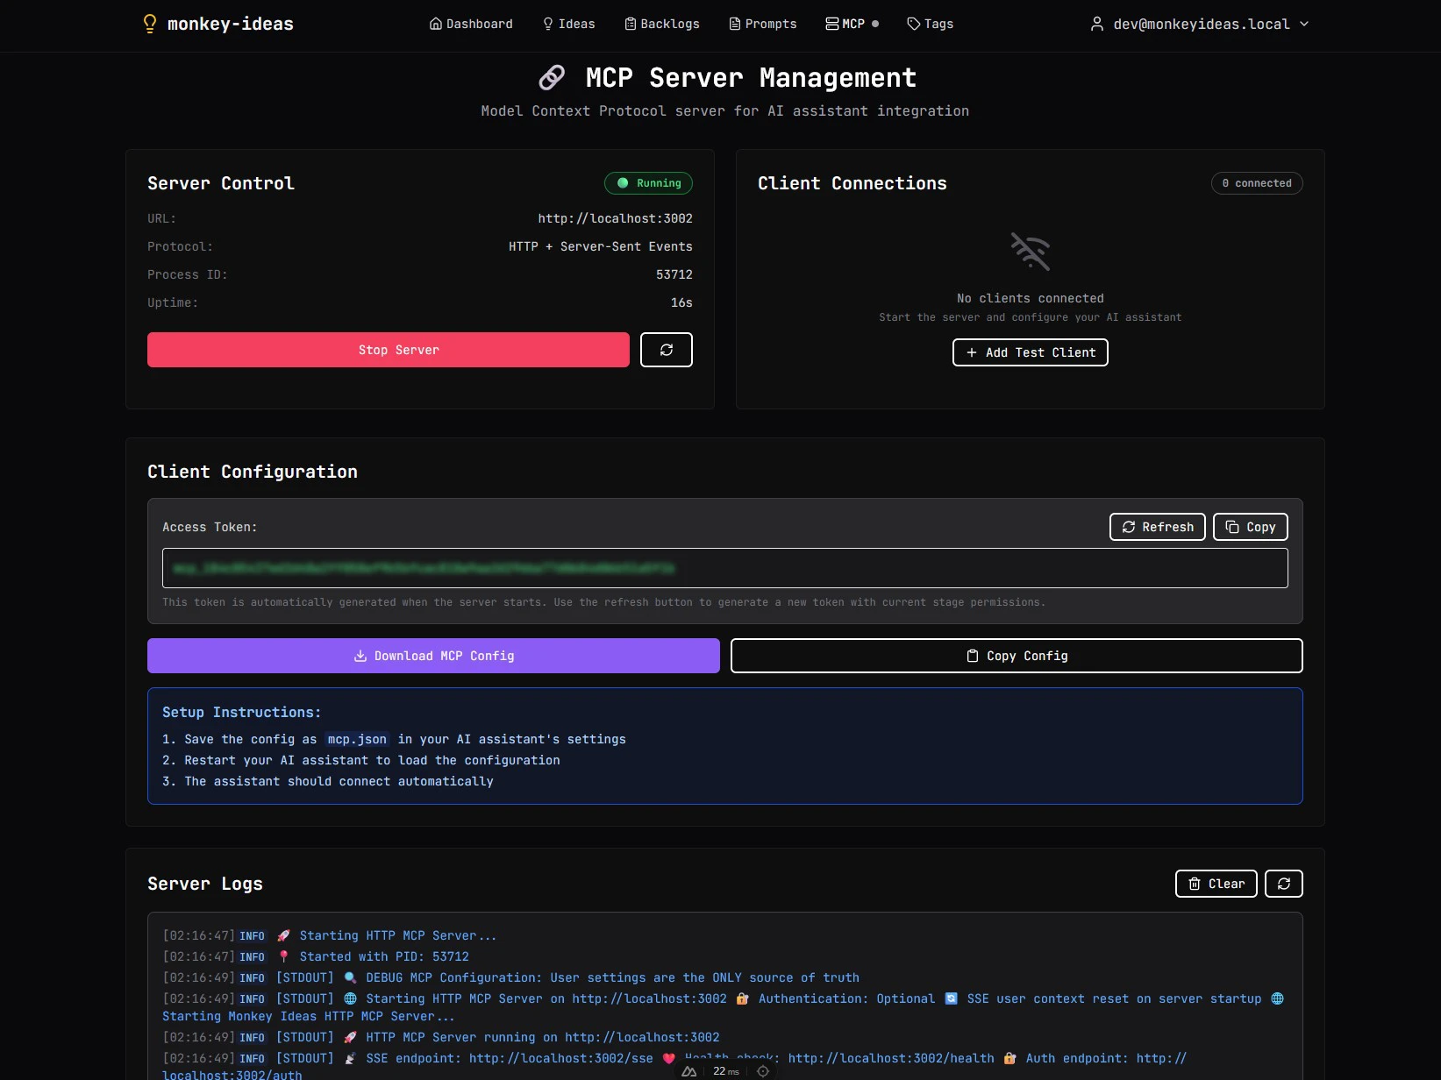Image resolution: width=1441 pixels, height=1080 pixels.
Task: Refresh the Server Logs with the arrows icon
Action: click(1284, 884)
